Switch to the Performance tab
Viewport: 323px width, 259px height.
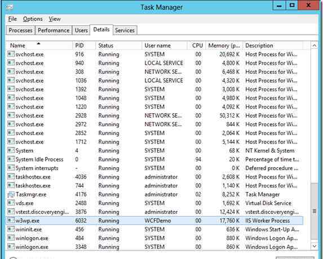coord(54,30)
